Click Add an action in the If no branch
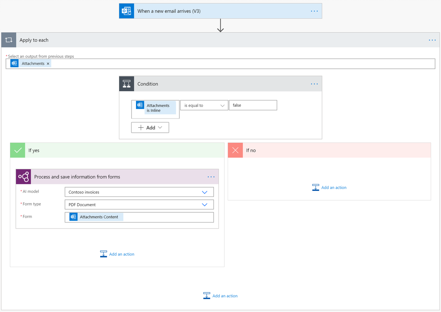 click(x=329, y=187)
